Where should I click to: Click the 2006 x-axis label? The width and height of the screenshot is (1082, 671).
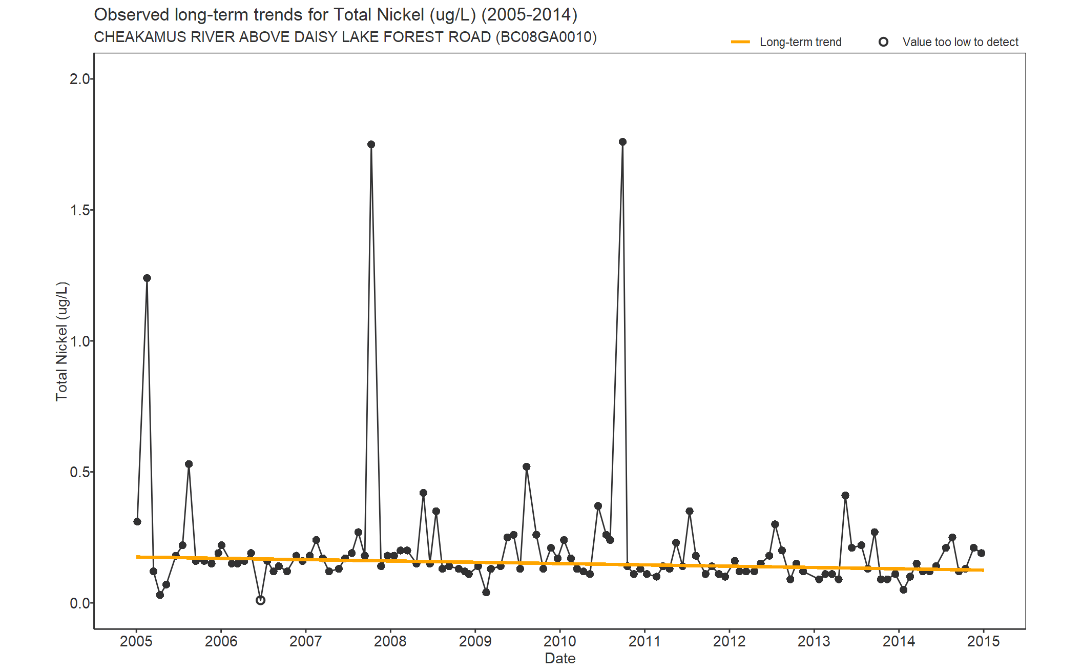tap(221, 641)
